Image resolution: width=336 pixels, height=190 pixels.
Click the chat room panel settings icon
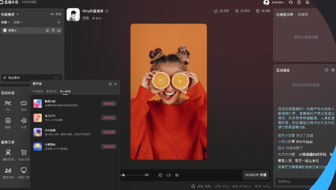[110, 84]
